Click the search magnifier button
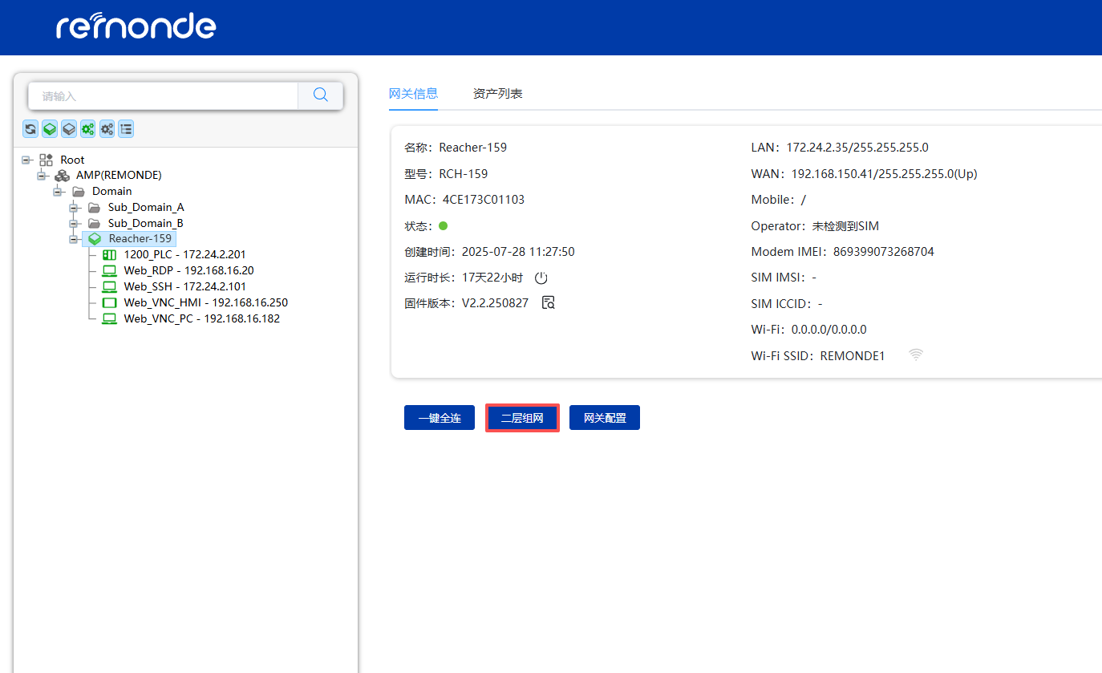 [321, 95]
